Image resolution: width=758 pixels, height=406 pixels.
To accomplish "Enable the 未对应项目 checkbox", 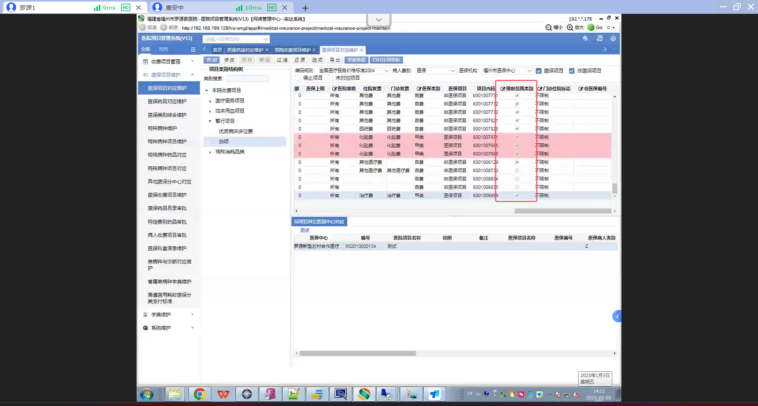I will tap(330, 78).
